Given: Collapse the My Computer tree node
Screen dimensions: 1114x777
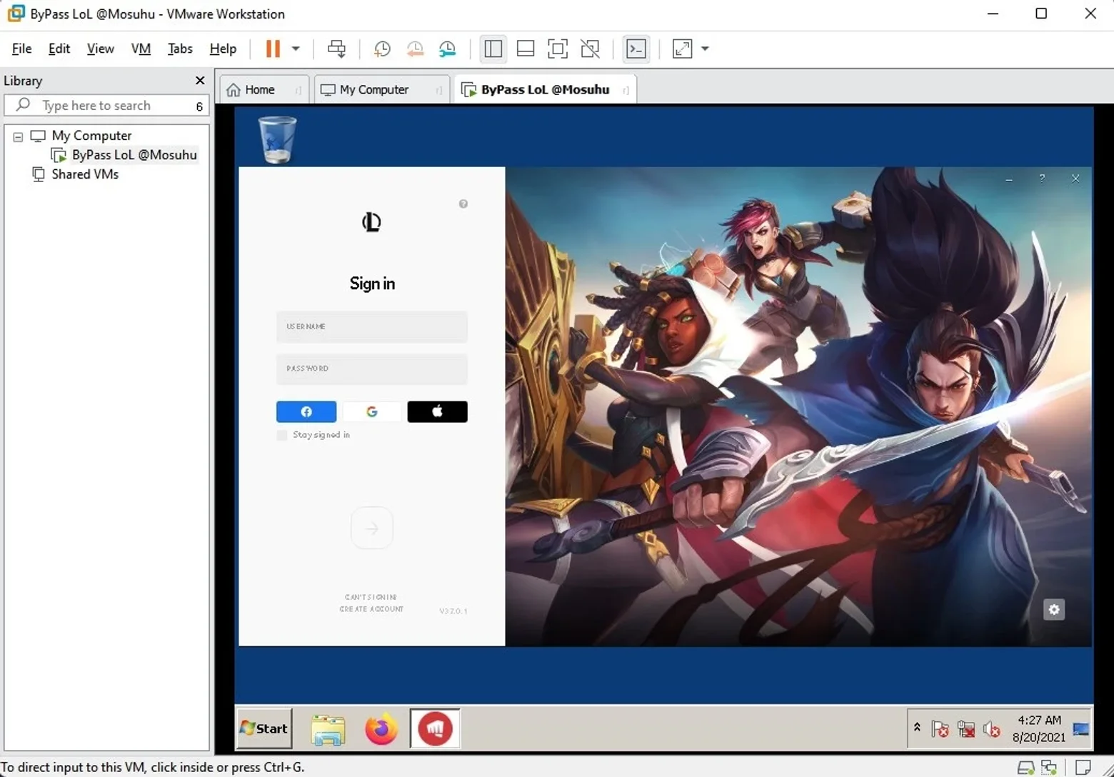Looking at the screenshot, I should pos(18,136).
